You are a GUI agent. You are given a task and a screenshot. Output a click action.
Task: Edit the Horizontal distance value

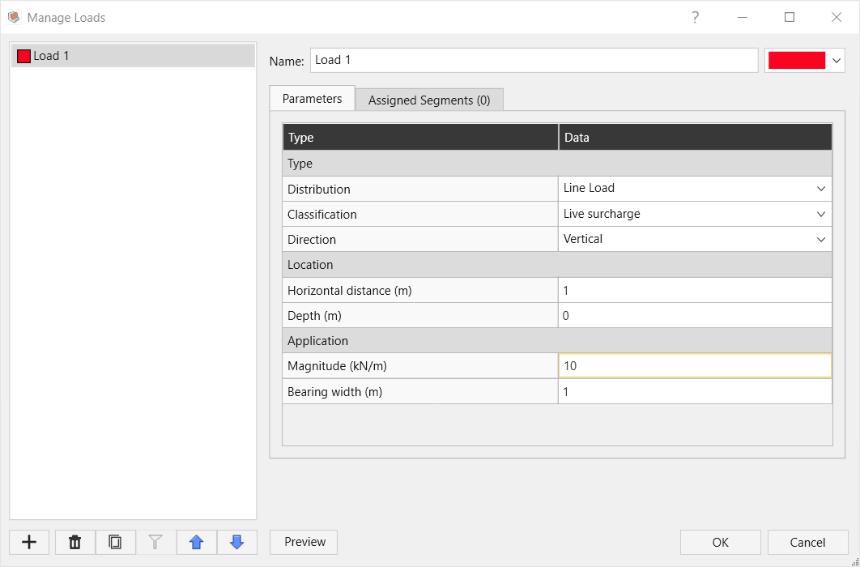click(x=695, y=290)
